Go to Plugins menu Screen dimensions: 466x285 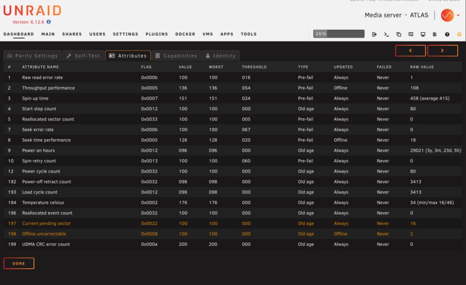click(x=157, y=34)
